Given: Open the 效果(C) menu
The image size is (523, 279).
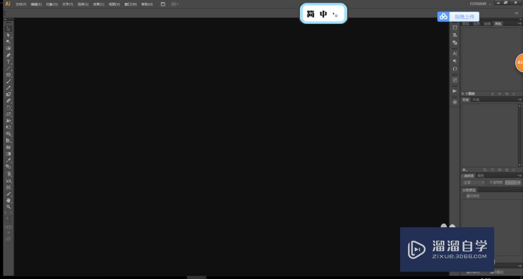Looking at the screenshot, I should coord(98,4).
